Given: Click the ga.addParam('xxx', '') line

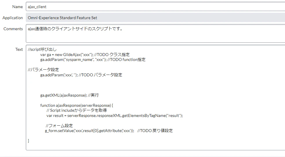Looking at the screenshot, I should point(81,75).
